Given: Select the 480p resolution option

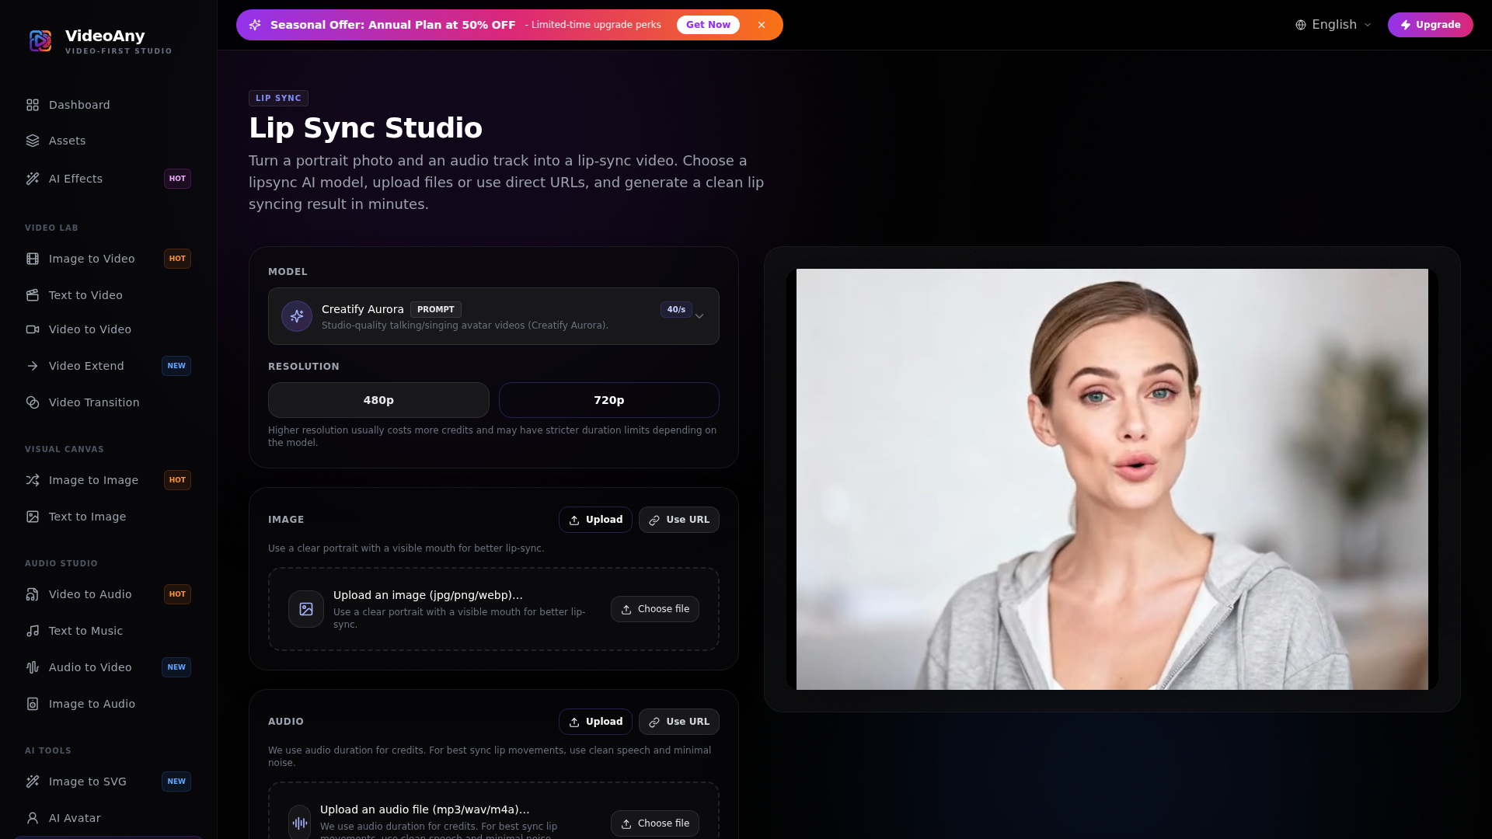Looking at the screenshot, I should pyautogui.click(x=378, y=400).
